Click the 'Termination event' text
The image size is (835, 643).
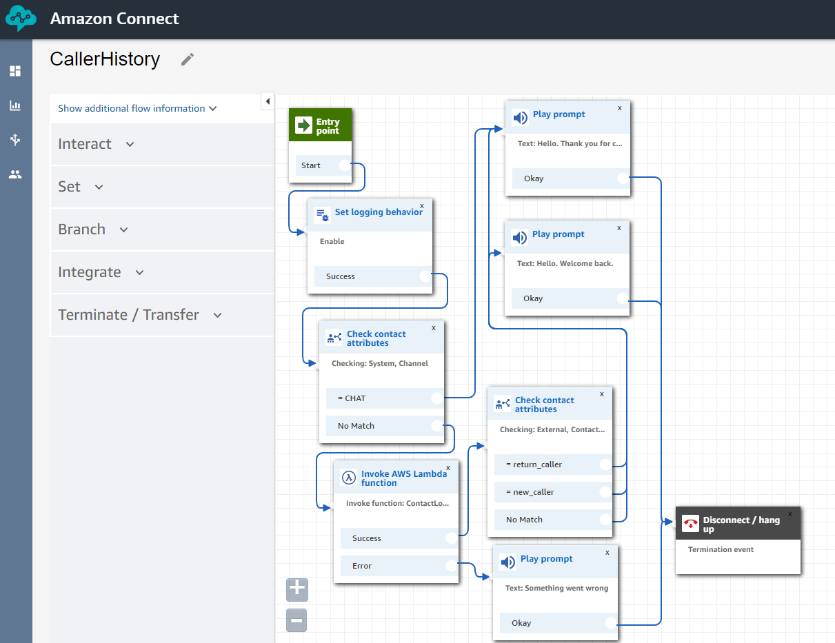(721, 549)
